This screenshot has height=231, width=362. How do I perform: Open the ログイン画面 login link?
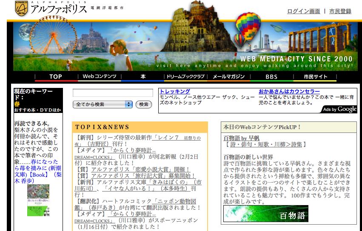304,11
